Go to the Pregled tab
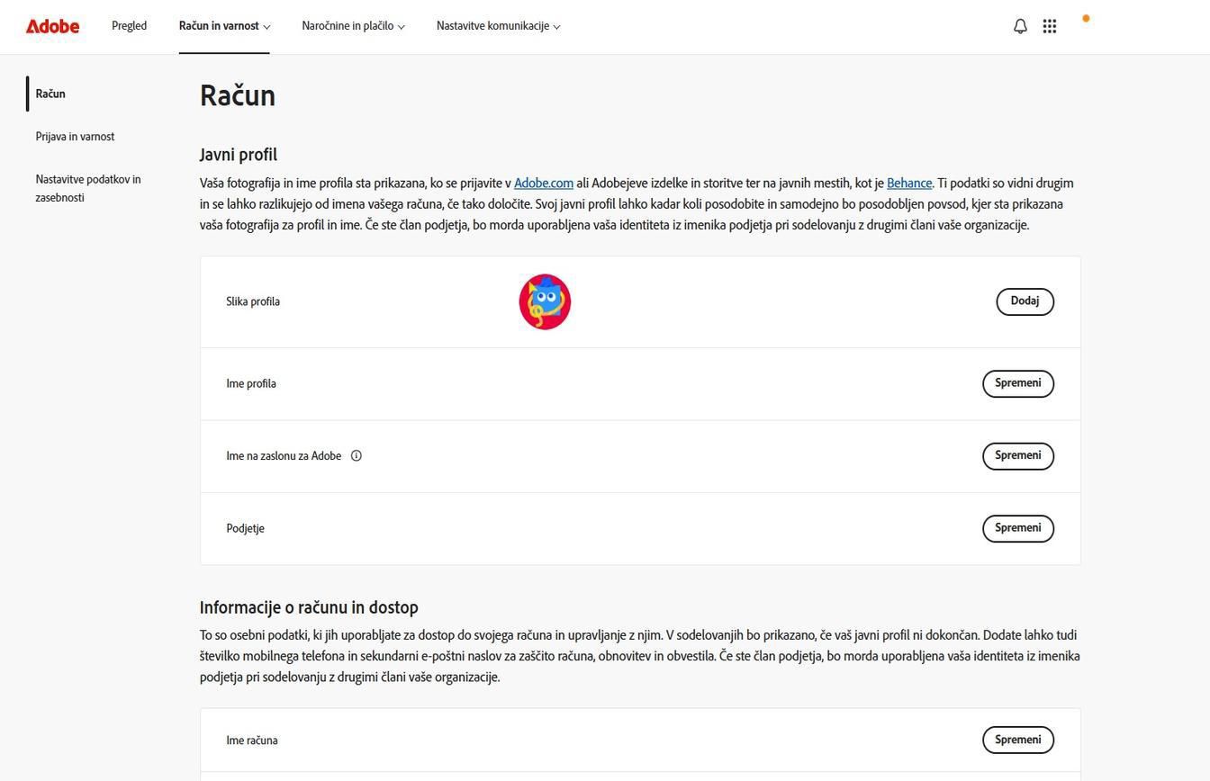This screenshot has height=781, width=1210. tap(129, 26)
